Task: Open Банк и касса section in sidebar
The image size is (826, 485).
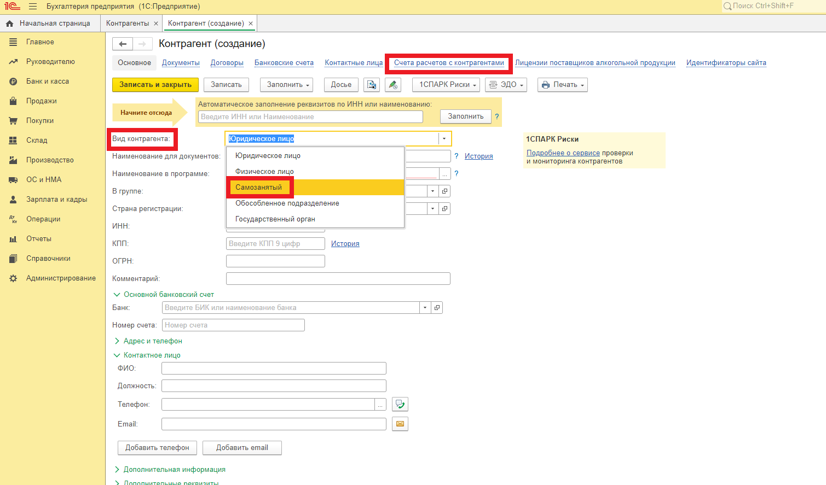Action: [x=48, y=81]
